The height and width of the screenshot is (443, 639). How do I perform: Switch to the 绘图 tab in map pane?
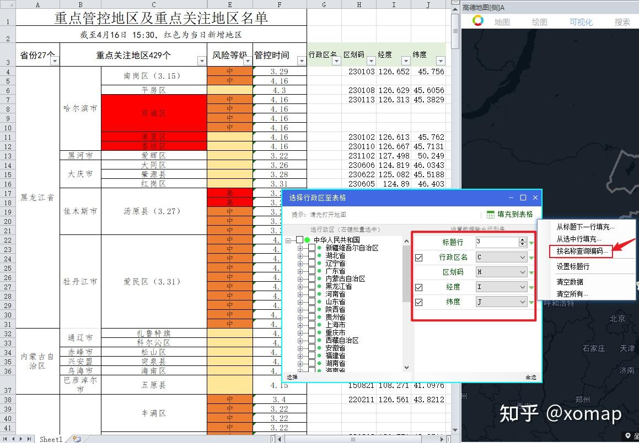pos(540,22)
